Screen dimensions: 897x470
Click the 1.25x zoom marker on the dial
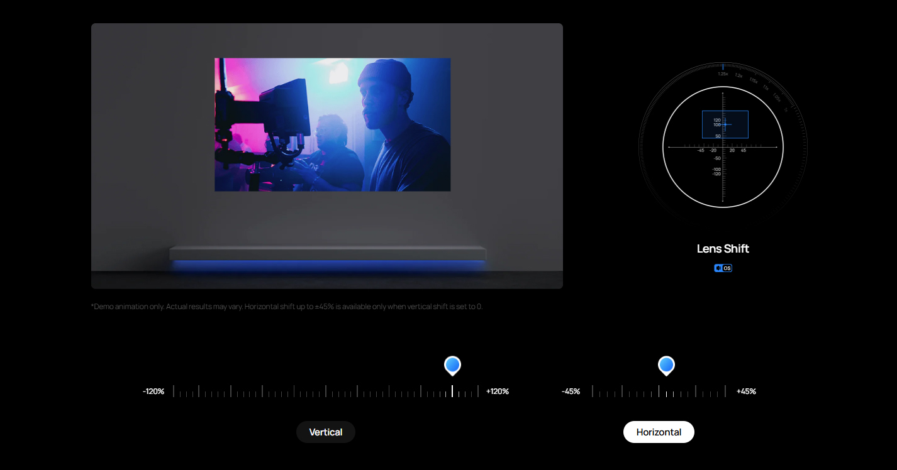[x=723, y=74]
